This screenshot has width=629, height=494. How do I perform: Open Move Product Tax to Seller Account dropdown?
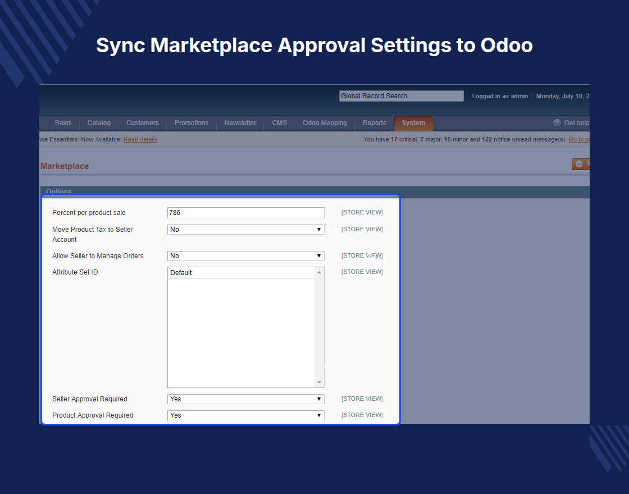(245, 230)
